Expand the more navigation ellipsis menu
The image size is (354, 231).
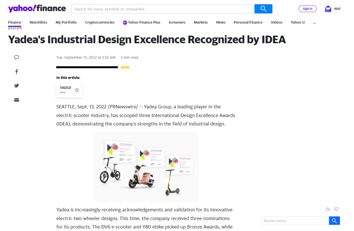[314, 22]
